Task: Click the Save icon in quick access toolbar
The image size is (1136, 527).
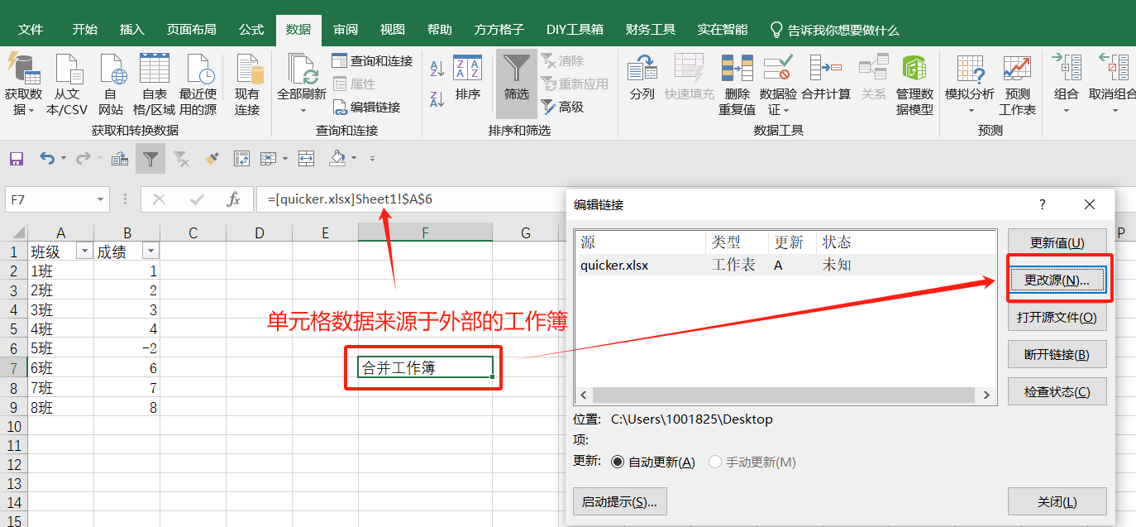Action: point(16,158)
